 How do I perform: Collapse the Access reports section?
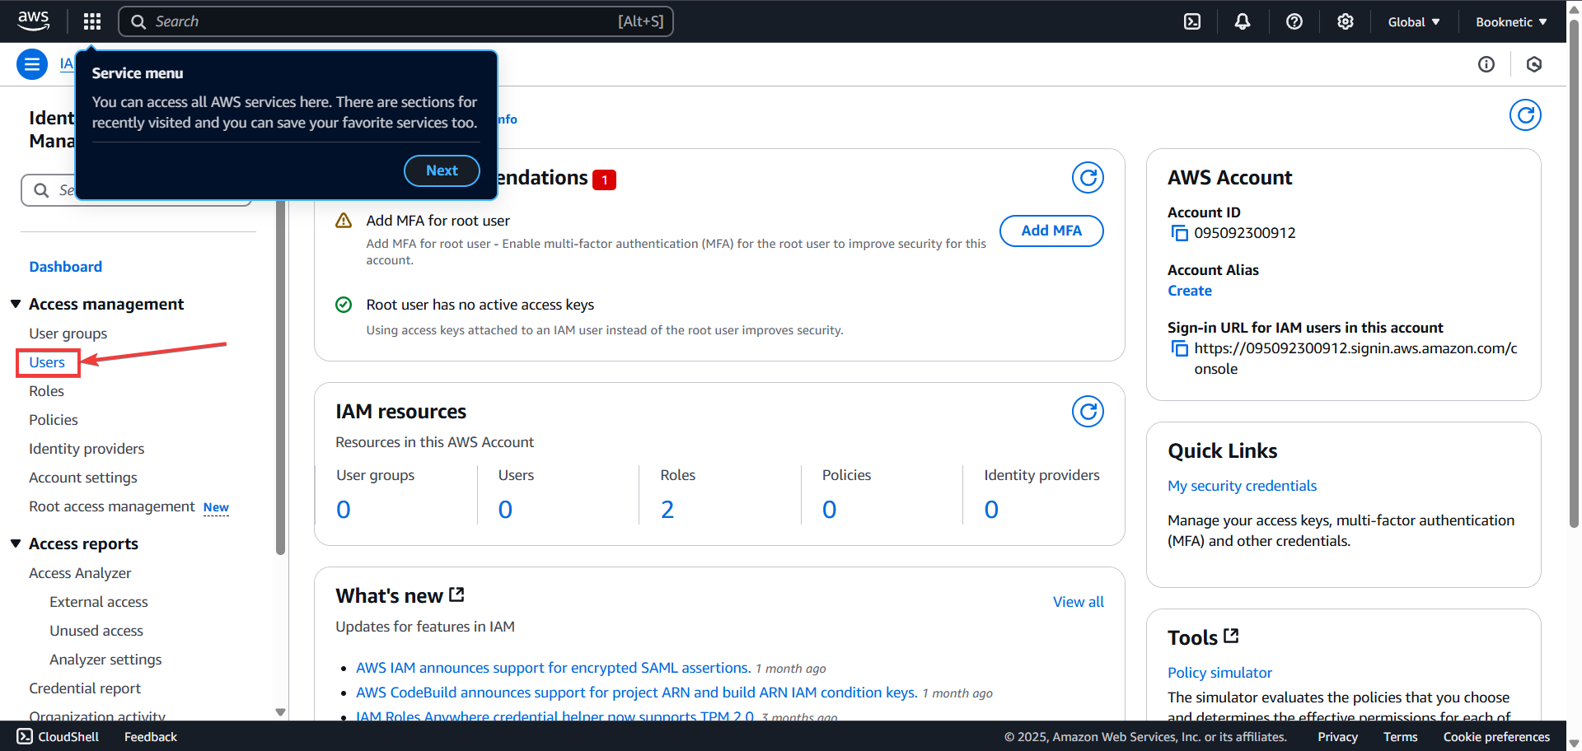pyautogui.click(x=16, y=543)
